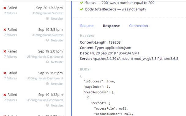Click the green checkmark next to body.totalRecords

pos(82,9)
